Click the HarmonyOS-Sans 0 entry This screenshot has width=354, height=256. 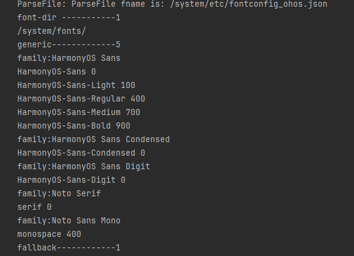[57, 72]
